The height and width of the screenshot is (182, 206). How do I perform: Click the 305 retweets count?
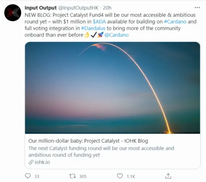(x=83, y=176)
